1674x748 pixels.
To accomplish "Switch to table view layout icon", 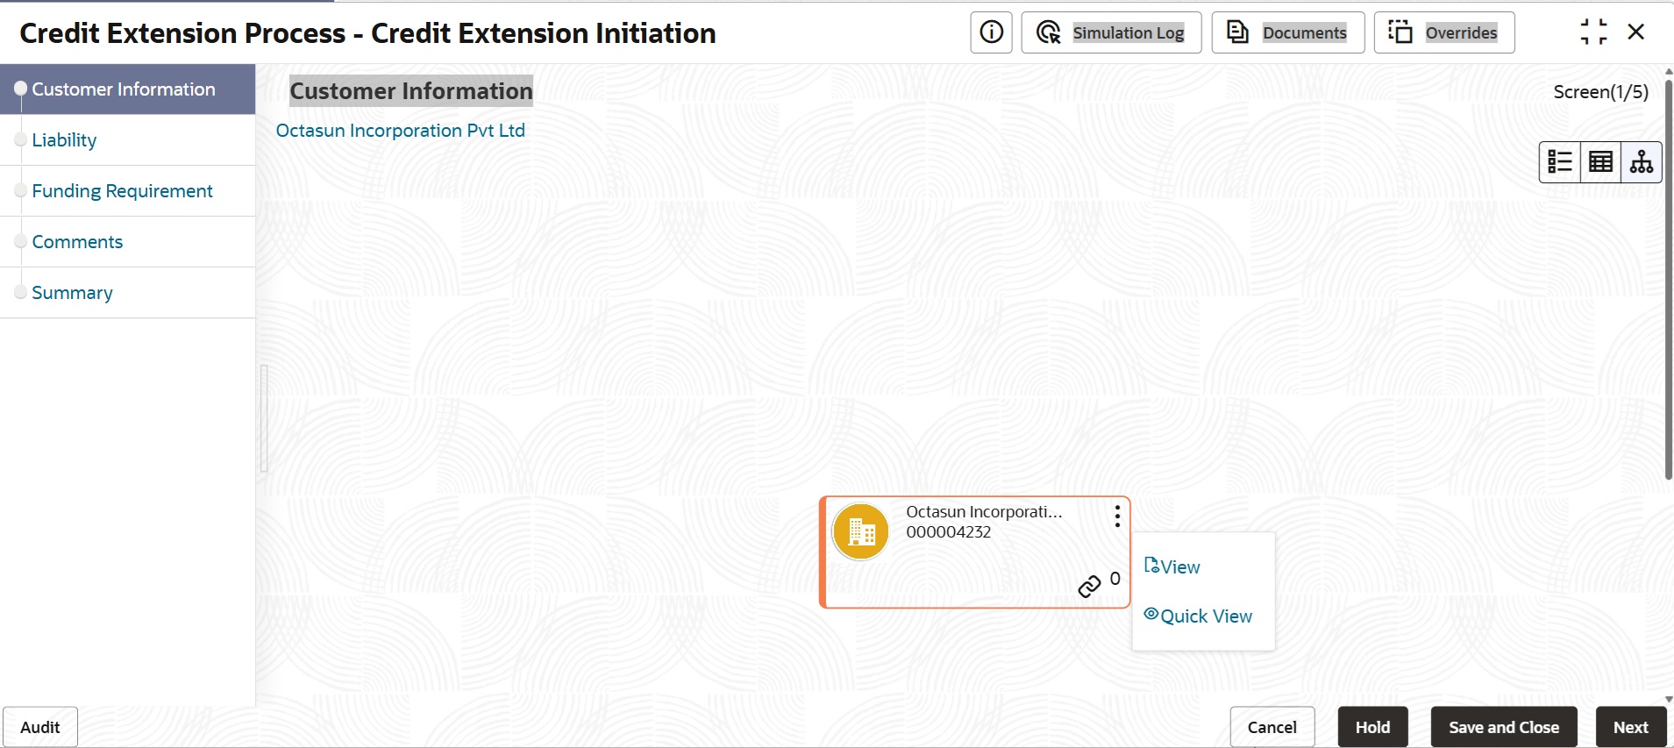I will (x=1600, y=162).
